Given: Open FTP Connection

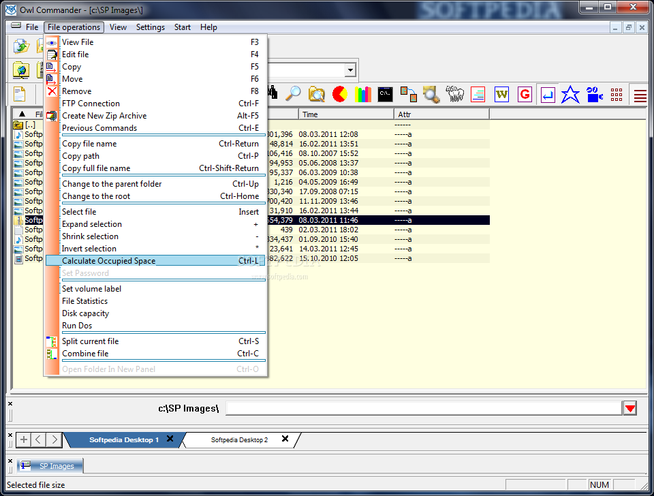Looking at the screenshot, I should pos(155,104).
